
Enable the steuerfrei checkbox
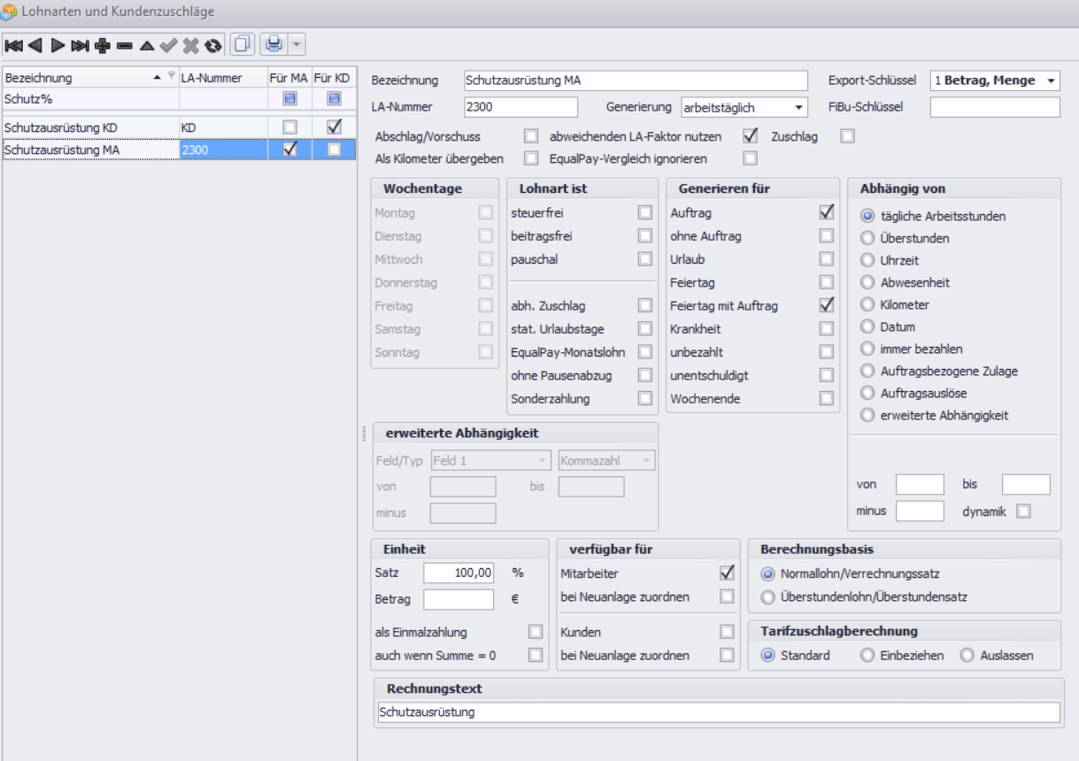(645, 212)
